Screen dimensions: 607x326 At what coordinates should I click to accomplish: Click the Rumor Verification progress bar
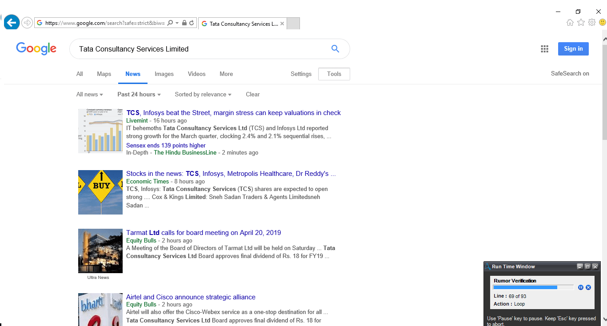tap(533, 287)
